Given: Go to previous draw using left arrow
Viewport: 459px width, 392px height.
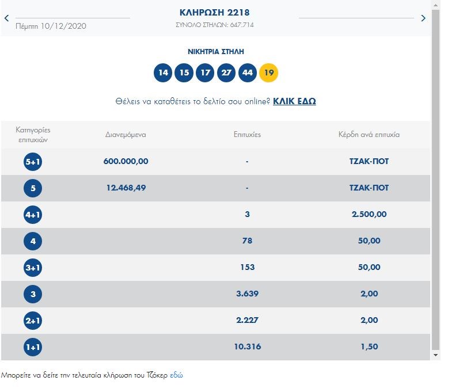Looking at the screenshot, I should [6, 18].
